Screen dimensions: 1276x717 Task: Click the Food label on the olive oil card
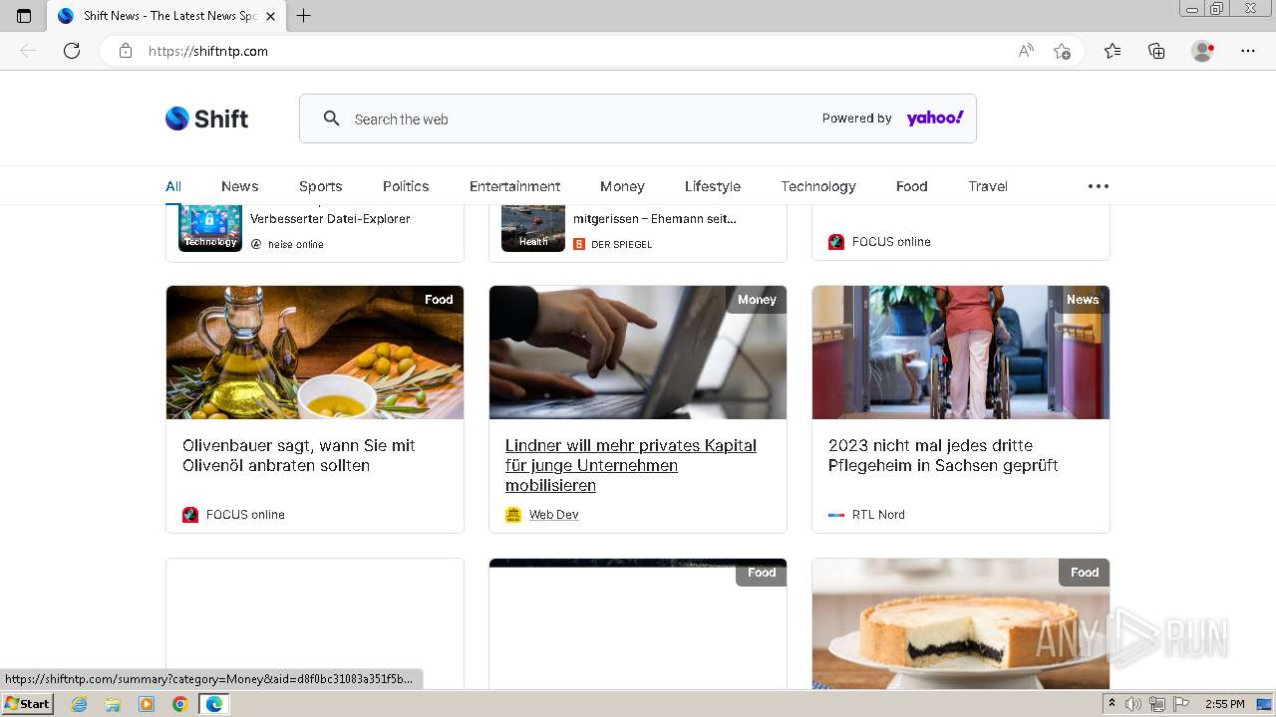coord(439,299)
